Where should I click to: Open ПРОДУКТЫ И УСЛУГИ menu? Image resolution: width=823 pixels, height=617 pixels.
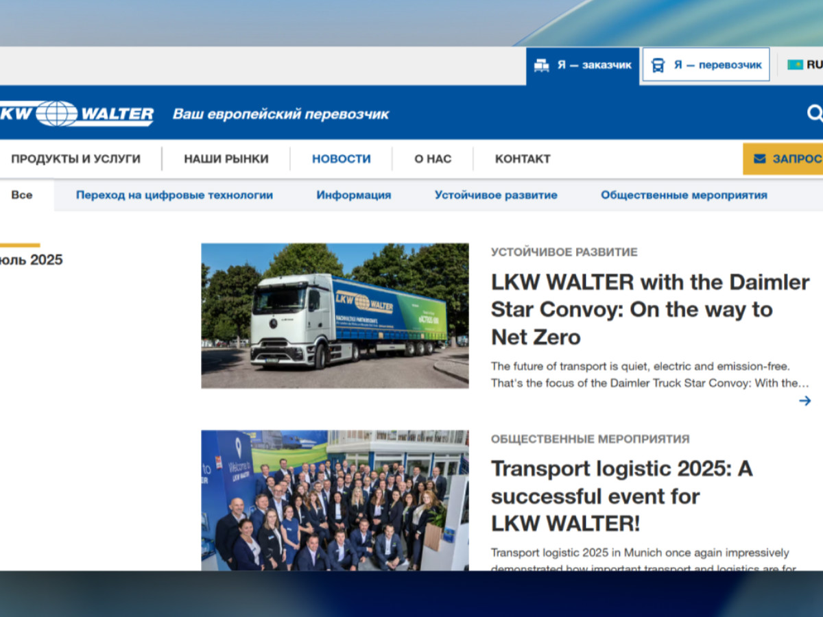(x=75, y=159)
